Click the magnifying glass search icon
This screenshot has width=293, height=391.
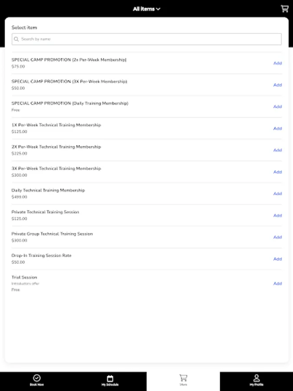pyautogui.click(x=16, y=39)
